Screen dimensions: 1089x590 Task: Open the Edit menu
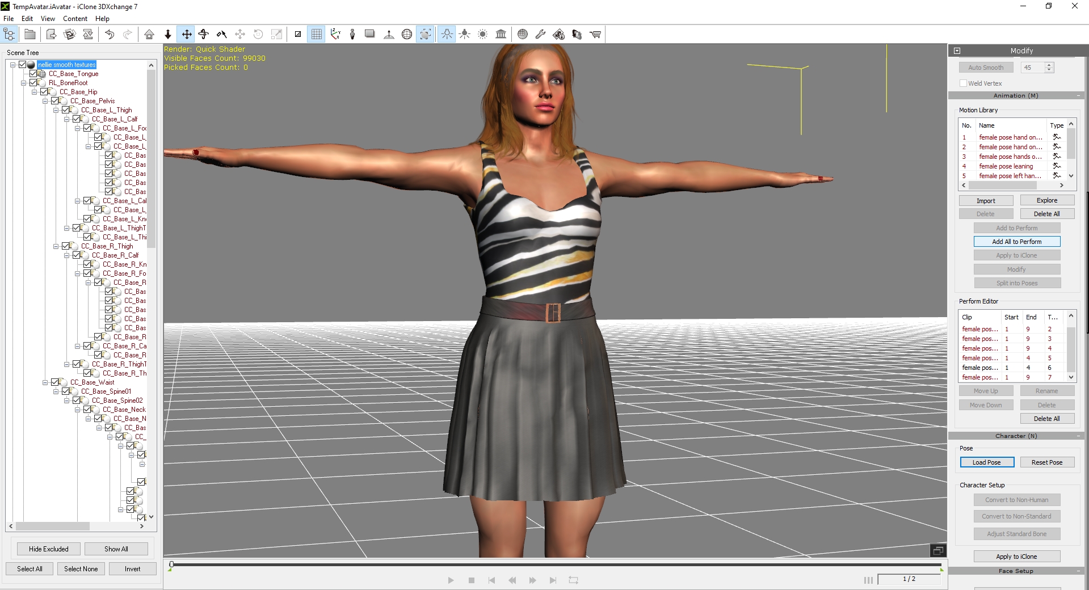tap(27, 19)
